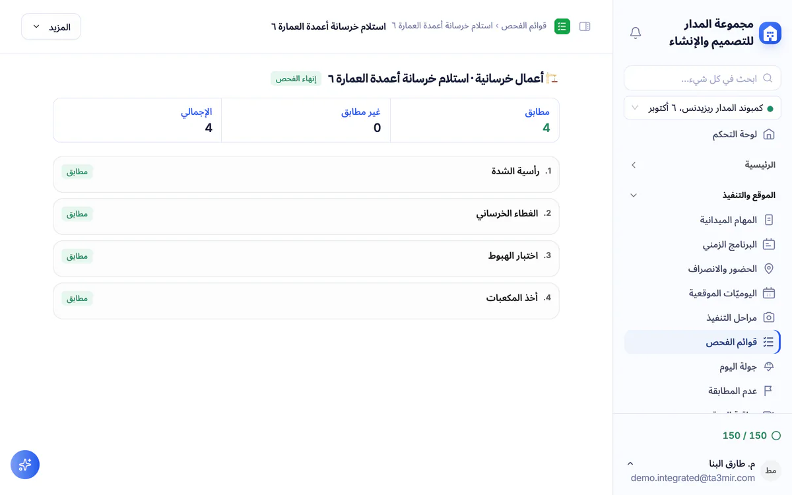
Task: Open project selector كمبوند المدار ريزيدنس
Action: pyautogui.click(x=702, y=108)
